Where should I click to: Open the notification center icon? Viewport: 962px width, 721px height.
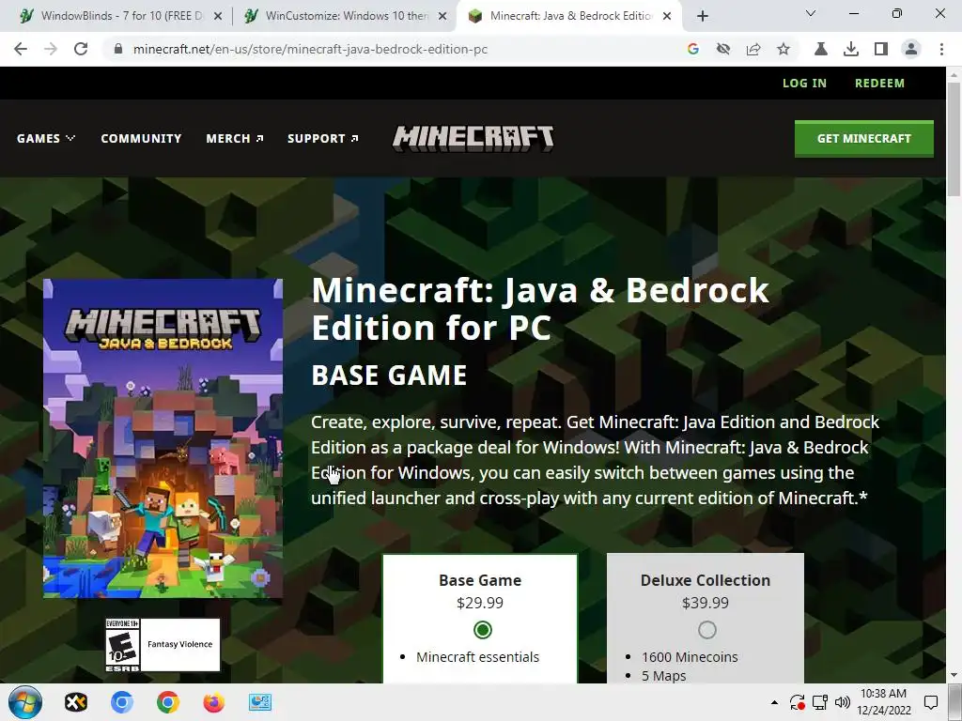click(x=931, y=702)
